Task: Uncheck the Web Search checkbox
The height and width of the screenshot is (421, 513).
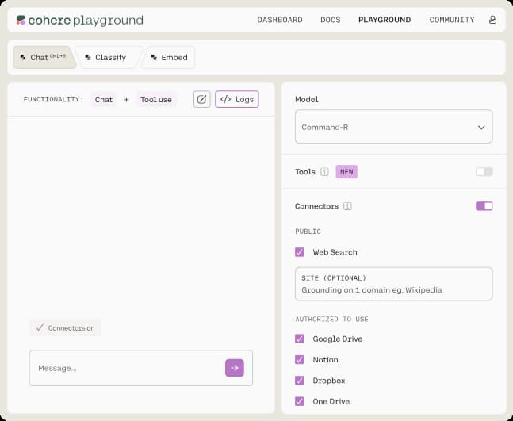Action: tap(300, 252)
